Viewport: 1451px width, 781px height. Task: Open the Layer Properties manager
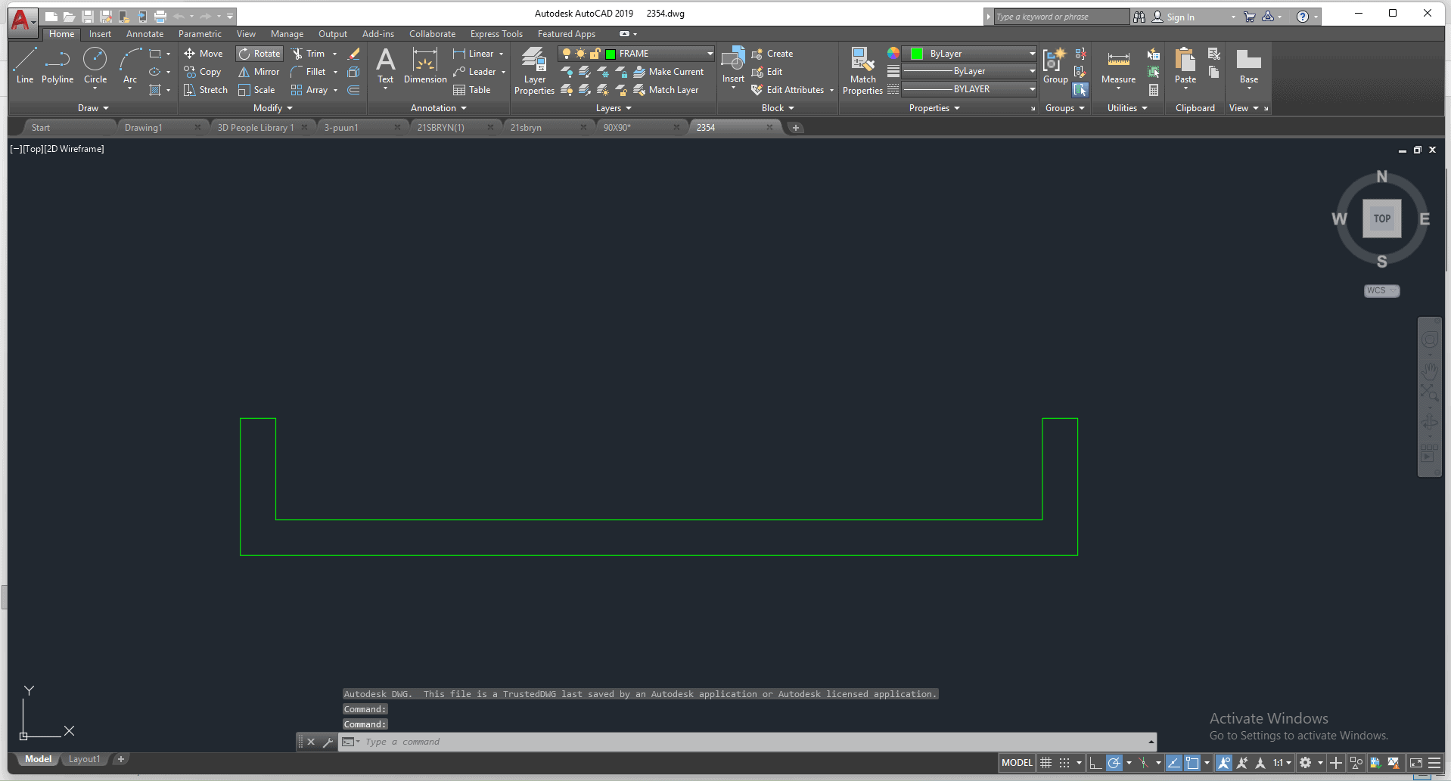534,71
